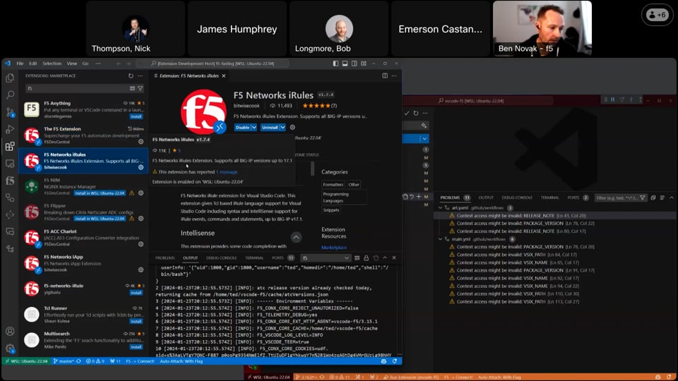Open manage gear for F5 NIM
The image size is (678, 381).
point(141,193)
